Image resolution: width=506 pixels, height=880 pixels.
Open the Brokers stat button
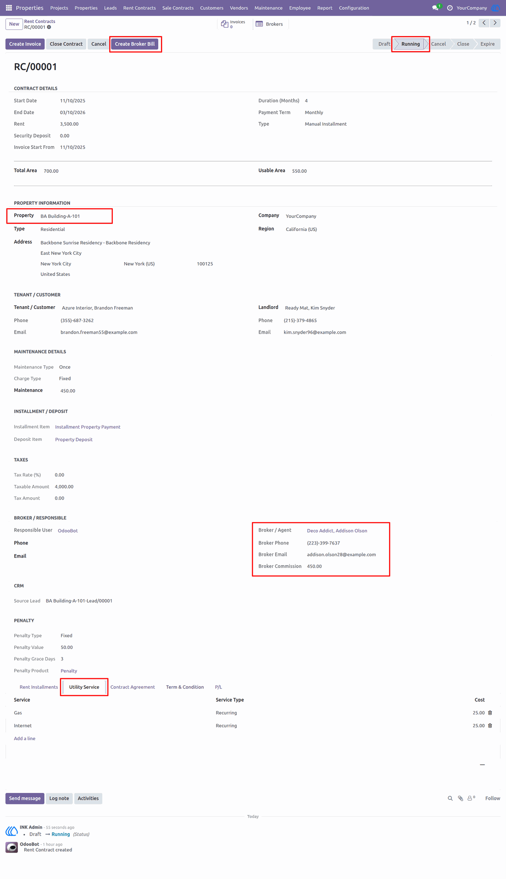pyautogui.click(x=269, y=24)
